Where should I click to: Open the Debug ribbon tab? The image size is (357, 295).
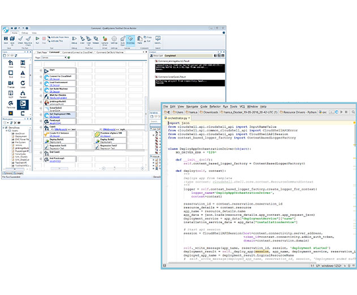pyautogui.click(x=24, y=33)
